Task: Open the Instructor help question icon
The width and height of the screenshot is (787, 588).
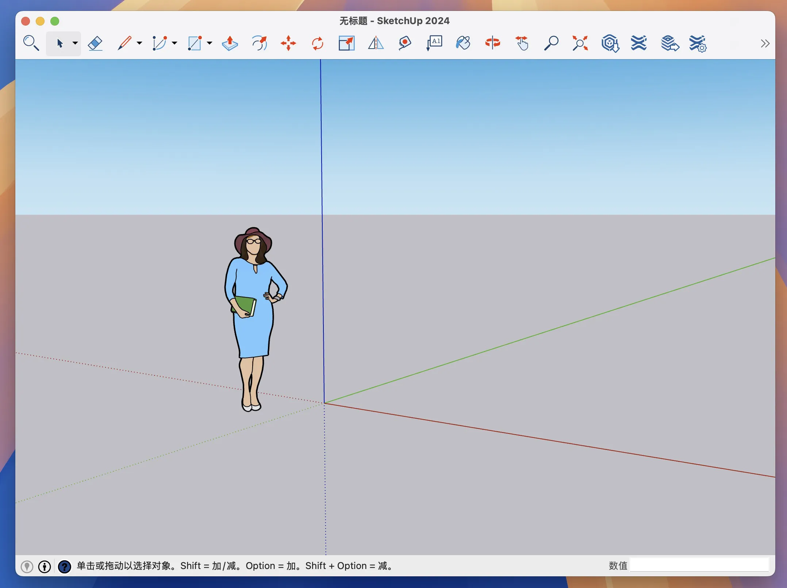Action: tap(65, 566)
